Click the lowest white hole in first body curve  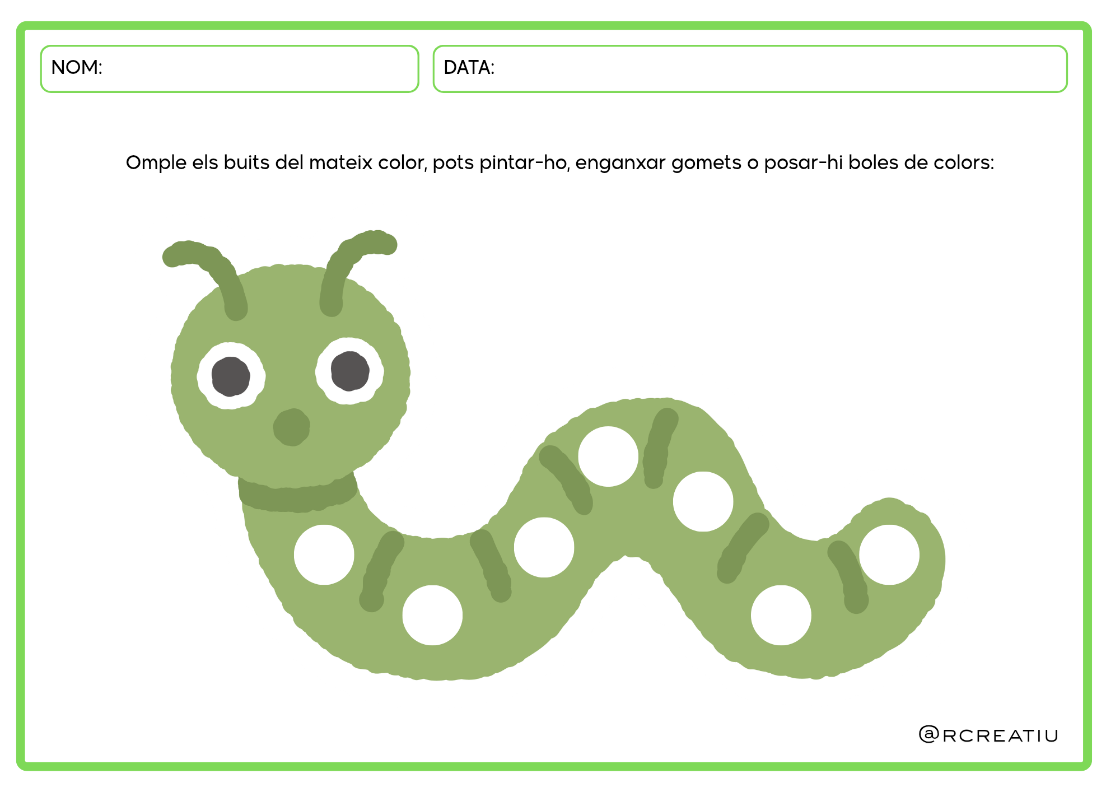pos(432,615)
